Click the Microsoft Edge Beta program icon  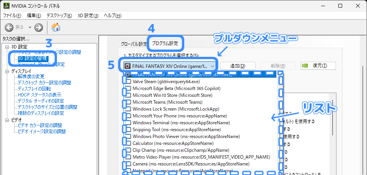(x=128, y=88)
